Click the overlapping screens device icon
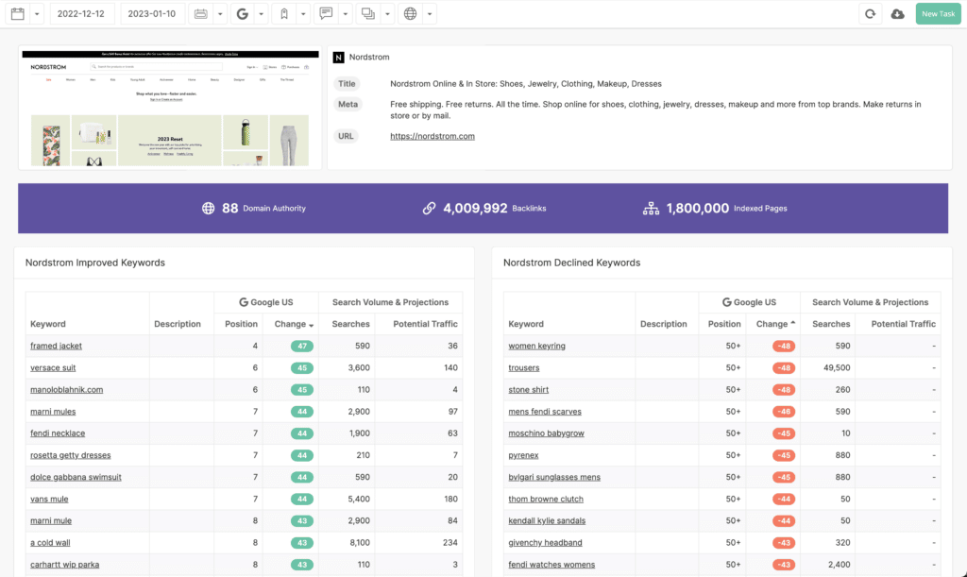Viewport: 967px width, 577px height. (x=368, y=13)
